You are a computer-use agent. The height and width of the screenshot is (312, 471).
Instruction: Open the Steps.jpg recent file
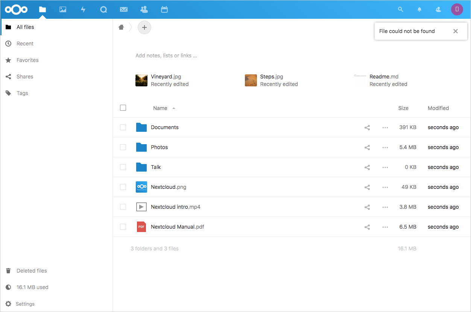pos(271,80)
